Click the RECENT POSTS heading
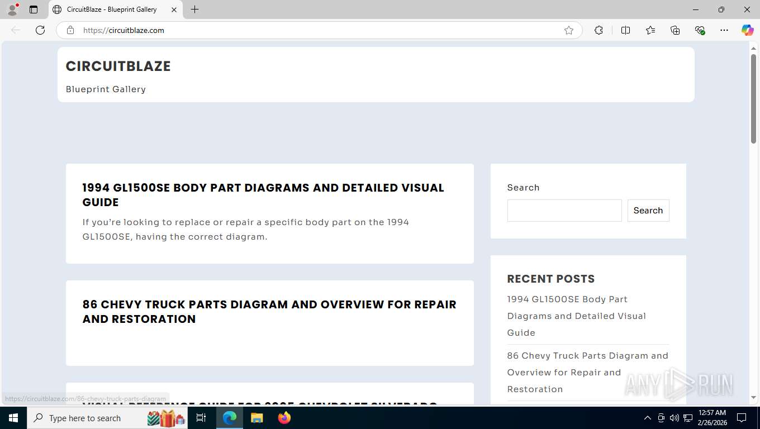Image resolution: width=760 pixels, height=429 pixels. 550,279
